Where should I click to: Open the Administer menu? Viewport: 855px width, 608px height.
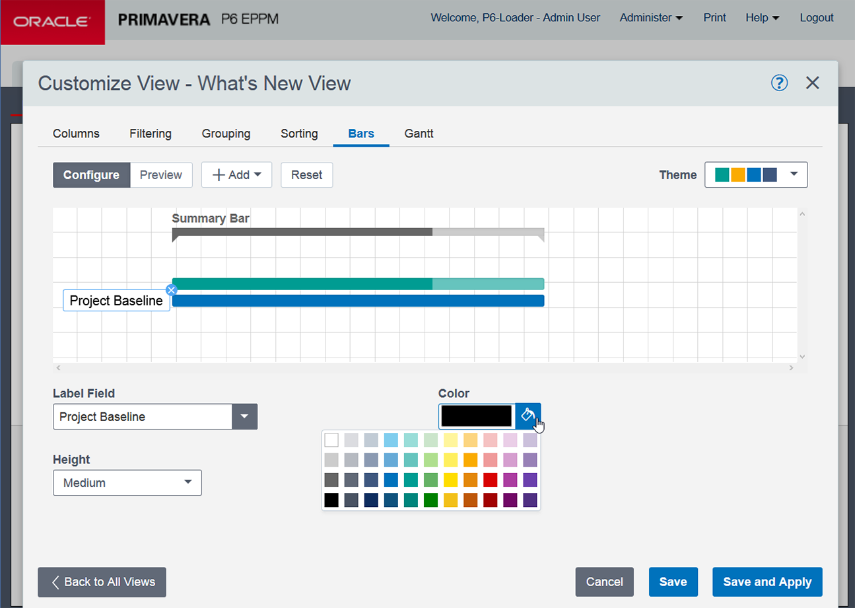click(x=651, y=18)
